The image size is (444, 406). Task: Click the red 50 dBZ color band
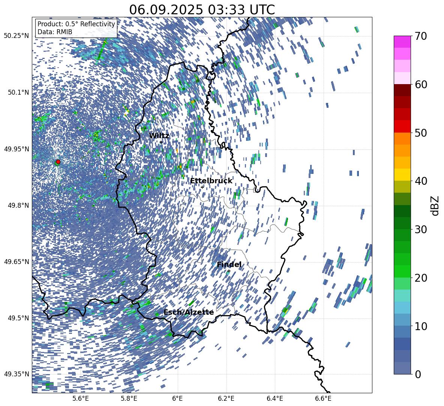coord(402,127)
